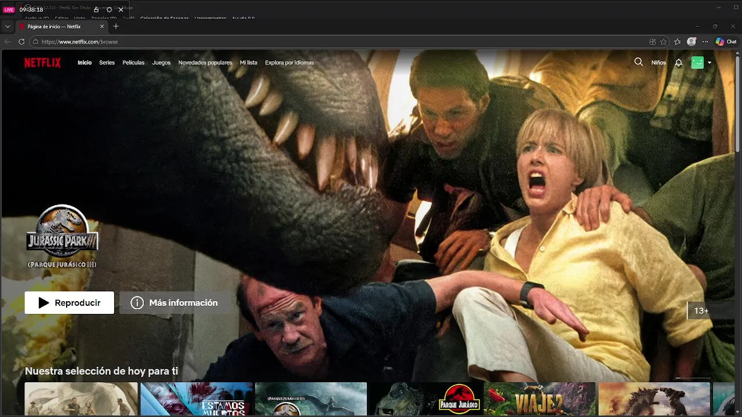Open the browser profile avatar

pos(692,42)
